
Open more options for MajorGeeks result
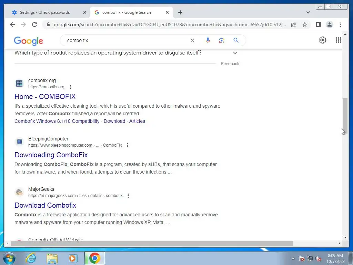point(128,196)
